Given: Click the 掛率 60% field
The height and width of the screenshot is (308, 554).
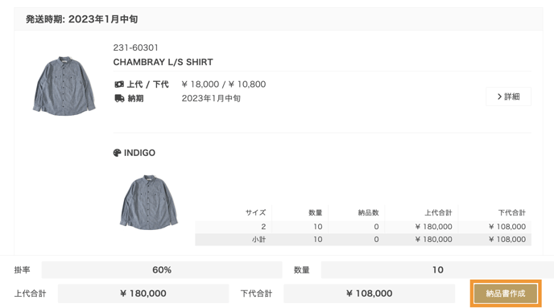Looking at the screenshot, I should (x=162, y=270).
